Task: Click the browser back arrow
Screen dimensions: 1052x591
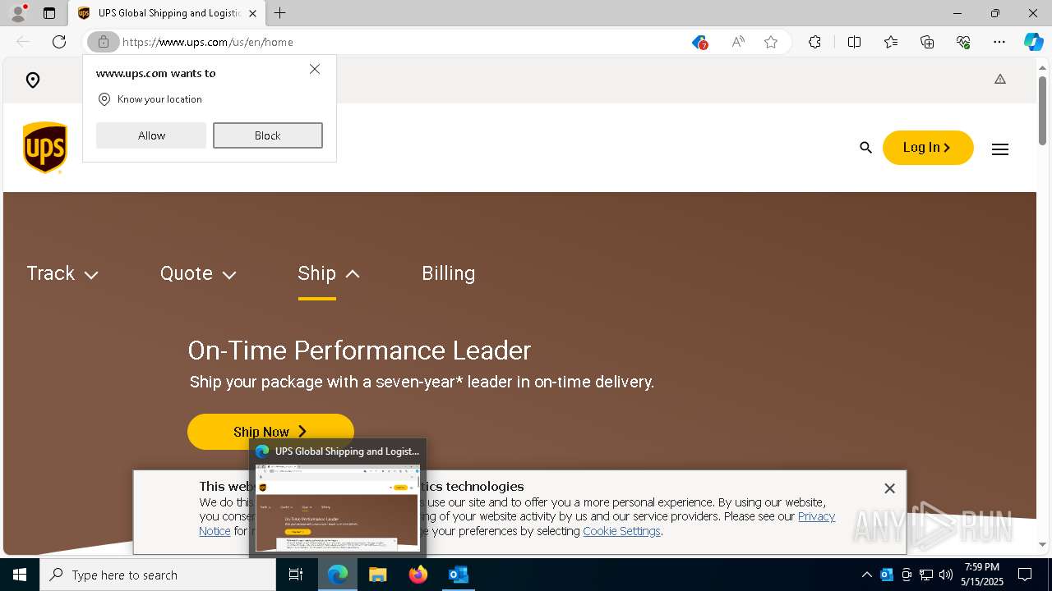Action: tap(23, 42)
